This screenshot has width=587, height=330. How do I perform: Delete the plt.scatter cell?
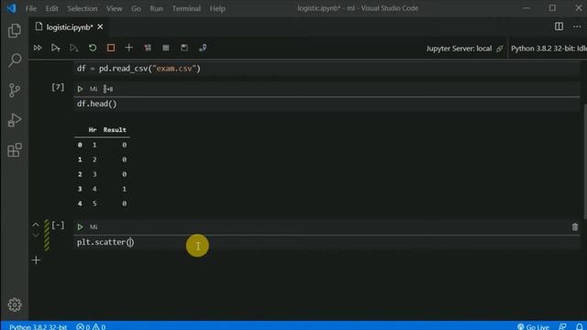click(x=575, y=226)
